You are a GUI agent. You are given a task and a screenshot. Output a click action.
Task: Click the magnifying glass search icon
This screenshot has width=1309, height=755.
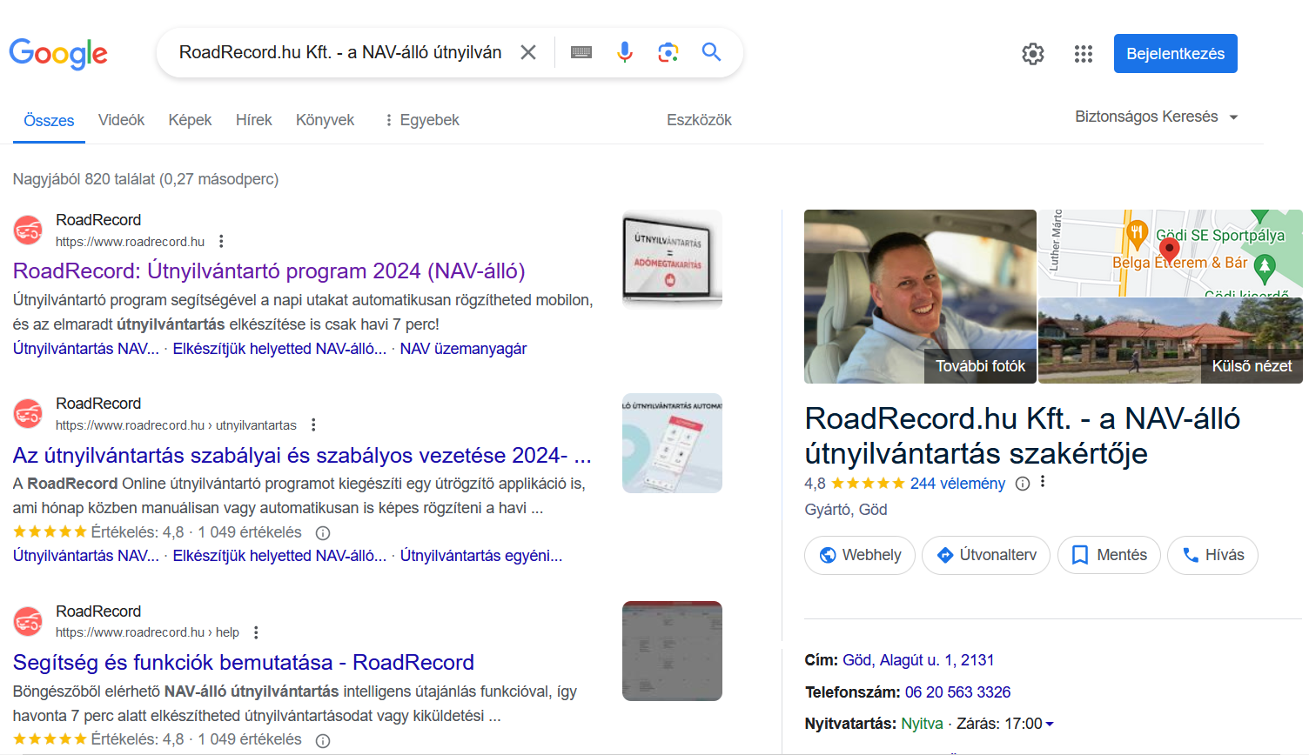712,52
